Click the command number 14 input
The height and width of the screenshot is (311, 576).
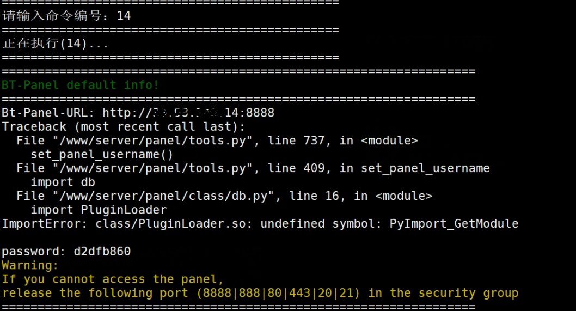pyautogui.click(x=124, y=15)
